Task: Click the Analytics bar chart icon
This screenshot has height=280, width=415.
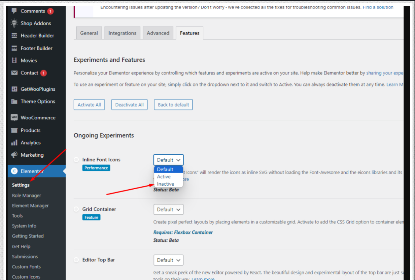Action: [x=14, y=143]
